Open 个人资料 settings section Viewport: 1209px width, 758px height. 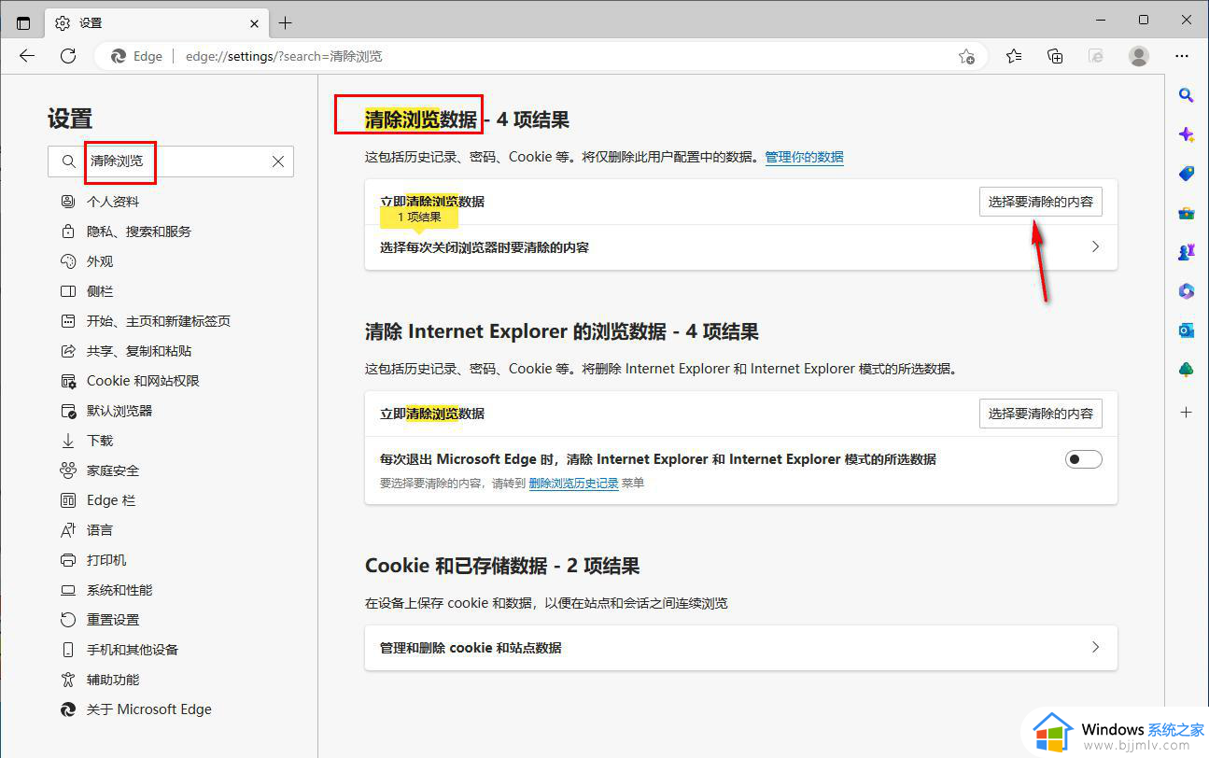pos(113,202)
